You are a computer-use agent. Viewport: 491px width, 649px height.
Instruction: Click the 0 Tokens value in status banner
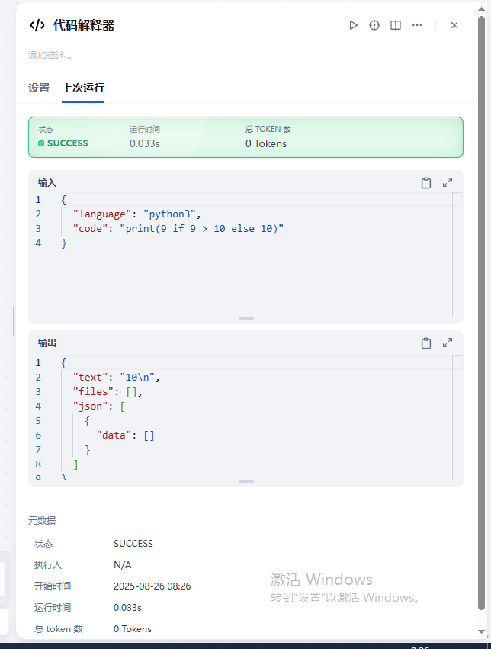(x=266, y=143)
